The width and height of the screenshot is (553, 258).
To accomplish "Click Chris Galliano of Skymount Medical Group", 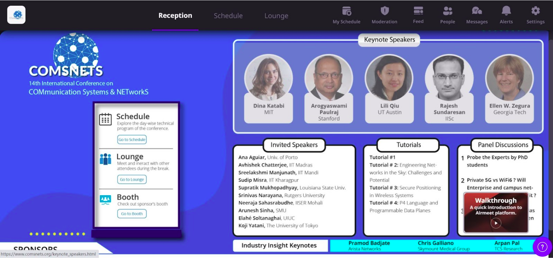I will [x=444, y=246].
